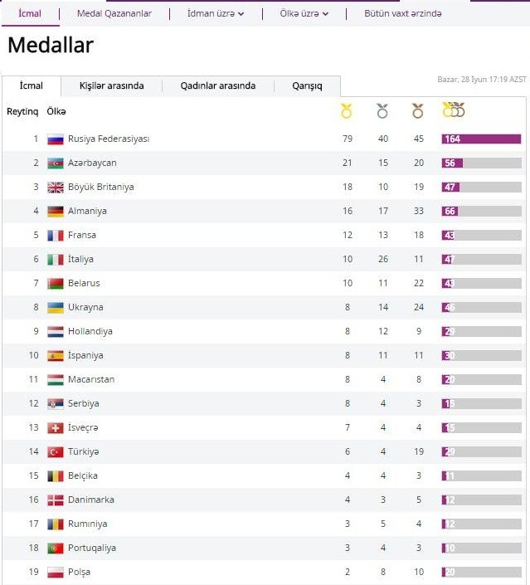
Task: Click the bronze medal column icon
Action: coord(418,110)
